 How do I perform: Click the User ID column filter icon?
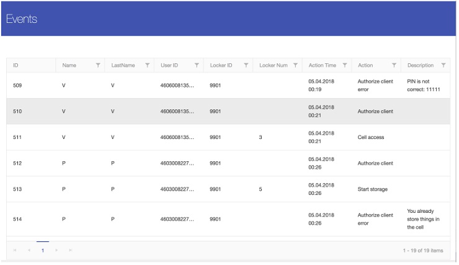point(197,65)
